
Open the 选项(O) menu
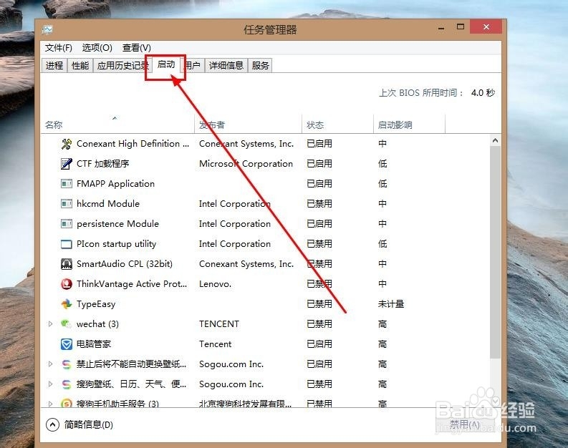coord(97,48)
